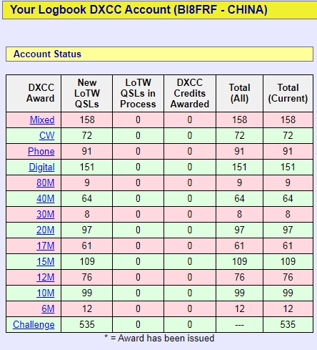Click 15M row New LoTW QSLs value 109
The width and height of the screenshot is (317, 350).
[87, 261]
